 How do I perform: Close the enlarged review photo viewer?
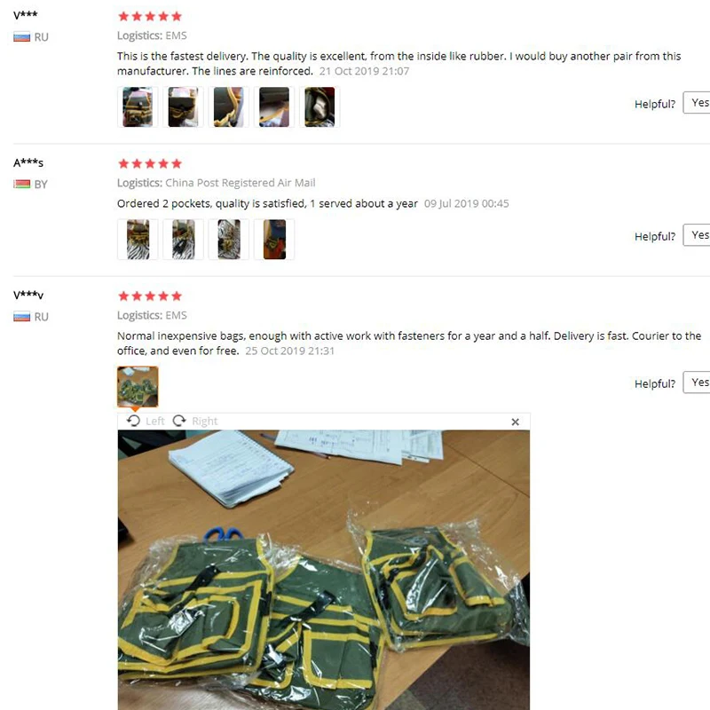pos(515,422)
